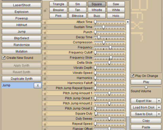
Task: Generate an Explosion sound preset
Action: click(x=21, y=12)
